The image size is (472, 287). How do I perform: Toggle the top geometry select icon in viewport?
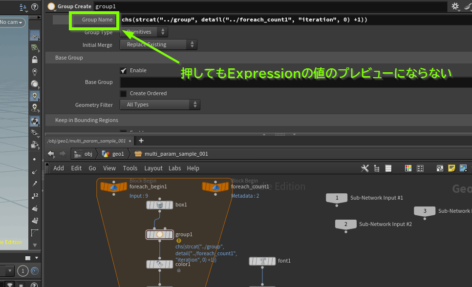[35, 35]
